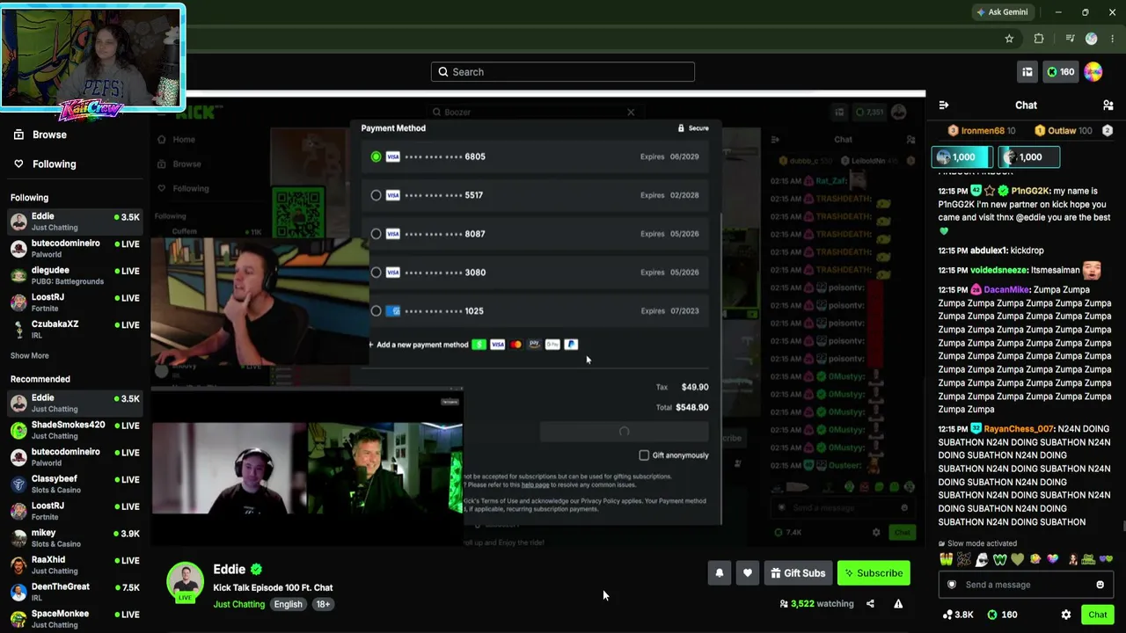Open ShadeSmokes420 recommended channel
The width and height of the screenshot is (1126, 633).
(75, 431)
